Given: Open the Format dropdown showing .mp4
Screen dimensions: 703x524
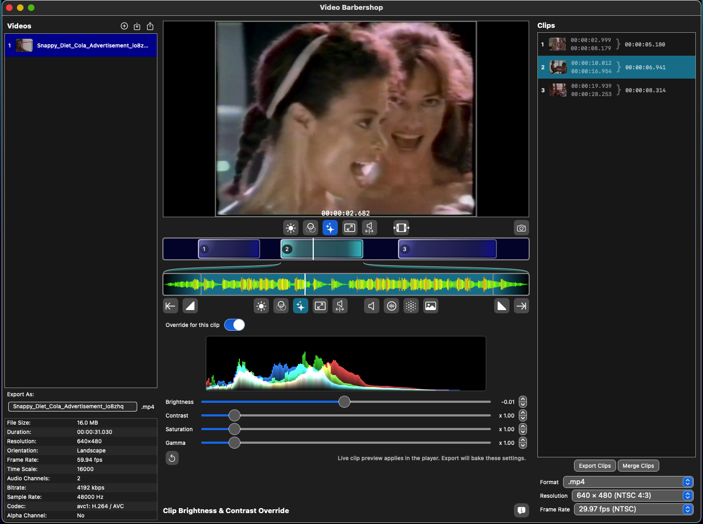Looking at the screenshot, I should tap(628, 482).
